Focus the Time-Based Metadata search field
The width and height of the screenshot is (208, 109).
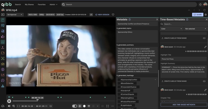(x=184, y=24)
